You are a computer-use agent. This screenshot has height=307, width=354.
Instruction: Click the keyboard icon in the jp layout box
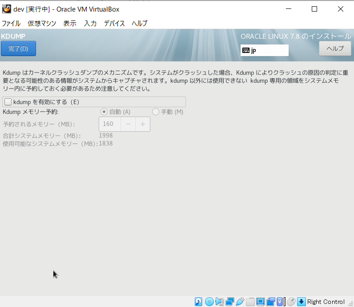tap(246, 50)
